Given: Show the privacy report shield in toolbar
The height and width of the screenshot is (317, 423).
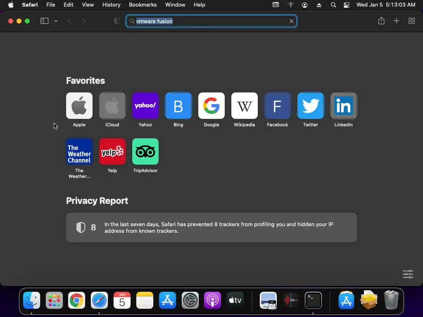Looking at the screenshot, I should 116,21.
